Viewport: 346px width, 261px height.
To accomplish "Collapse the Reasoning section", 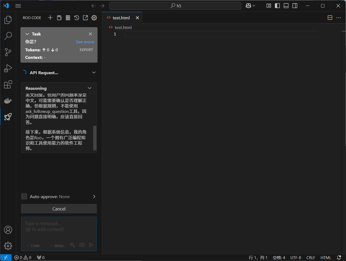I will pos(89,88).
